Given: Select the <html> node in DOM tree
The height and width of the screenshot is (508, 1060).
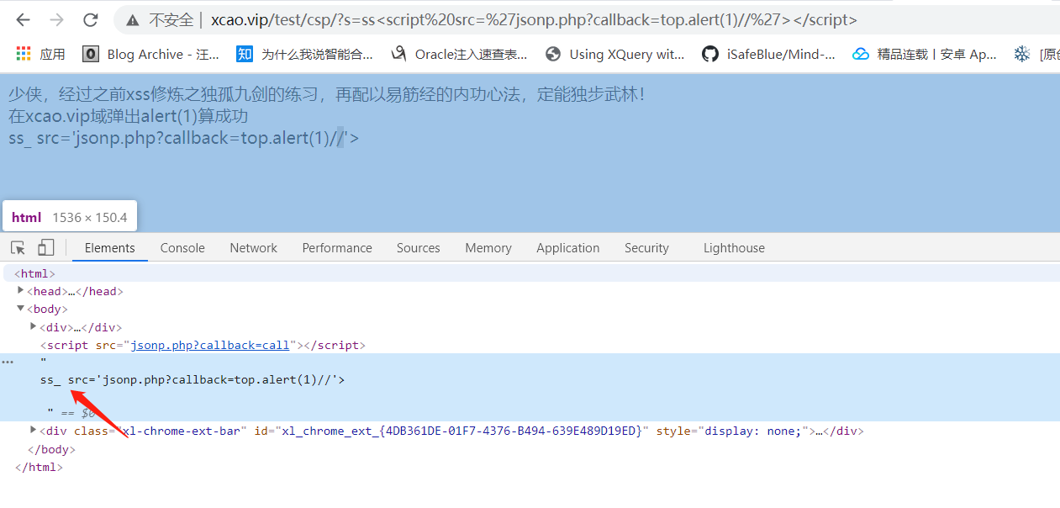Looking at the screenshot, I should click(x=35, y=273).
